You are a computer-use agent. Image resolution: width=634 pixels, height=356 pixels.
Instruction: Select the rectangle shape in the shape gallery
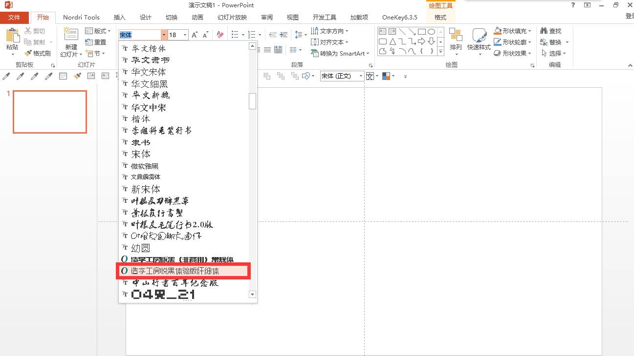click(421, 32)
